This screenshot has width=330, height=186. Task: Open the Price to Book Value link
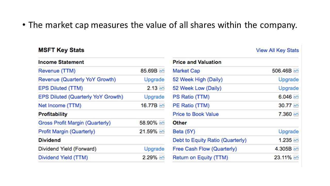click(x=196, y=114)
